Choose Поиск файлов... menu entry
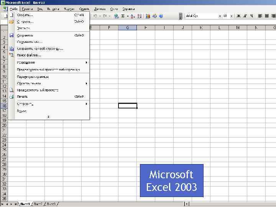276x207 pixels. click(x=49, y=55)
